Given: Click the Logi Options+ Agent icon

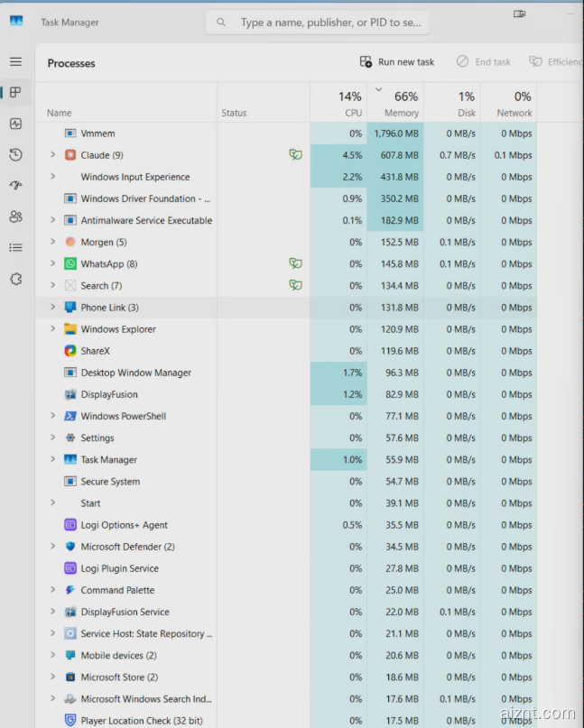Looking at the screenshot, I should click(x=70, y=525).
